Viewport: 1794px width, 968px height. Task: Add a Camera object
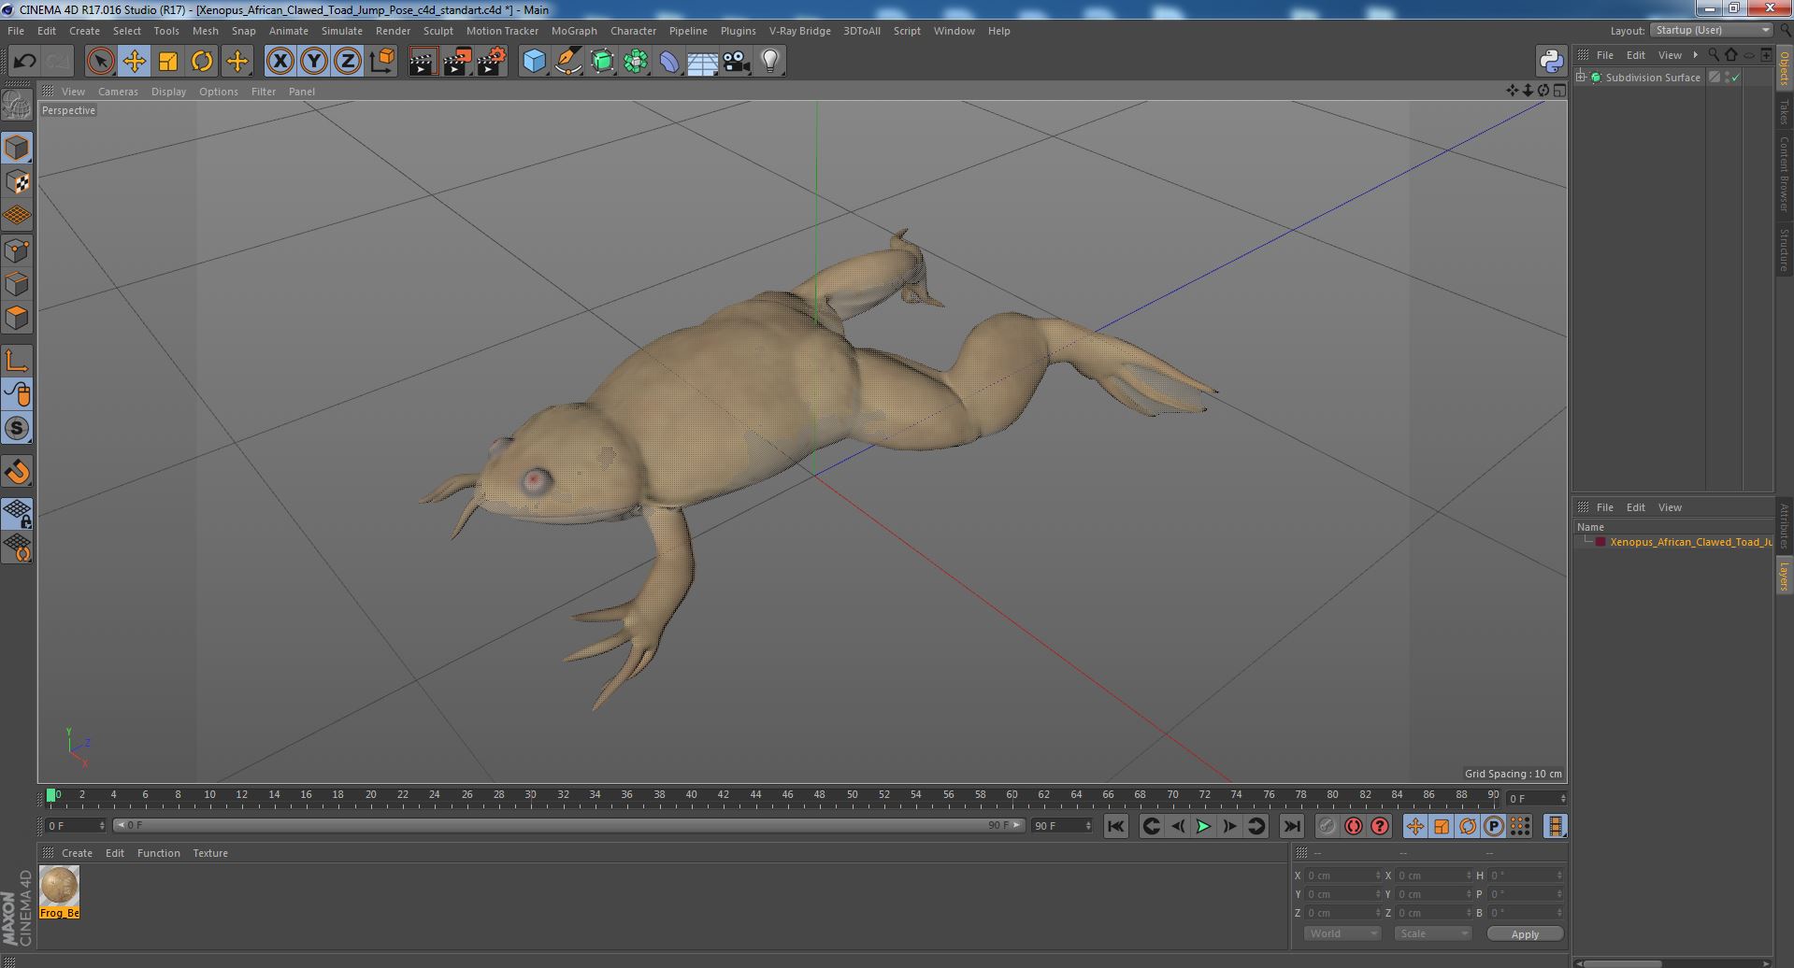(x=736, y=62)
